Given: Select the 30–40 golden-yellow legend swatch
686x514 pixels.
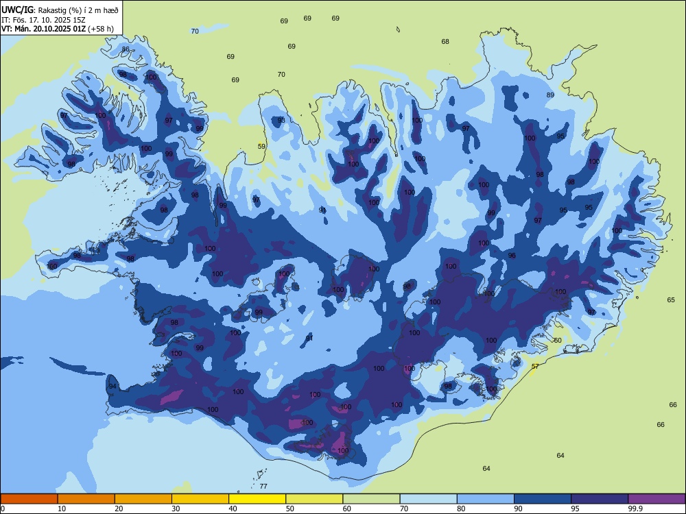Looking at the screenshot, I should tap(200, 499).
